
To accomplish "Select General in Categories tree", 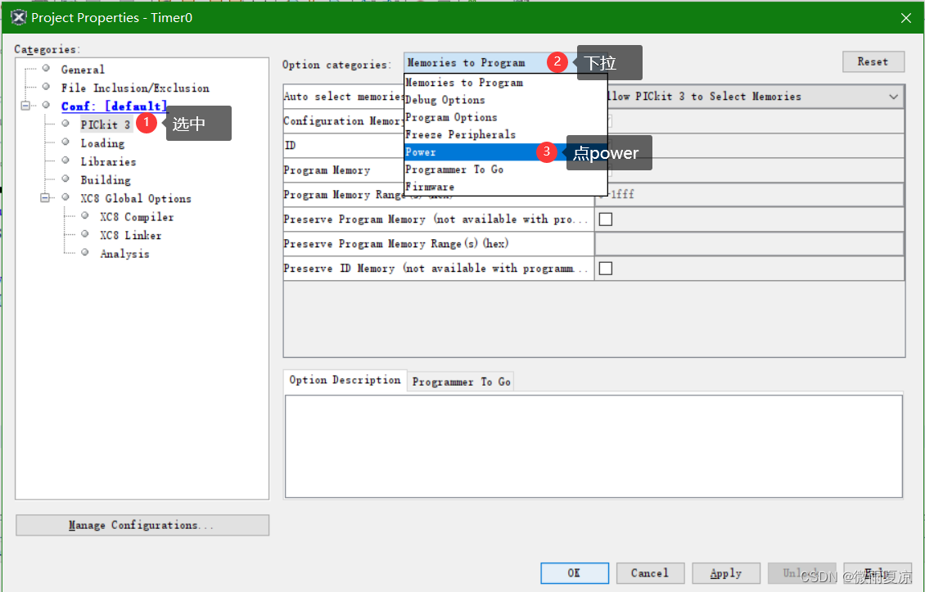I will [x=83, y=70].
